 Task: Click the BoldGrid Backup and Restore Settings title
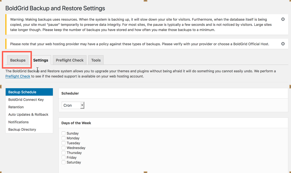55,8
